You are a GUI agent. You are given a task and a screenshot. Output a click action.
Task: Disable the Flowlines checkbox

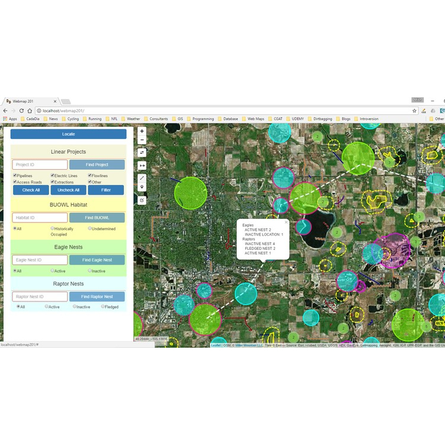point(90,175)
